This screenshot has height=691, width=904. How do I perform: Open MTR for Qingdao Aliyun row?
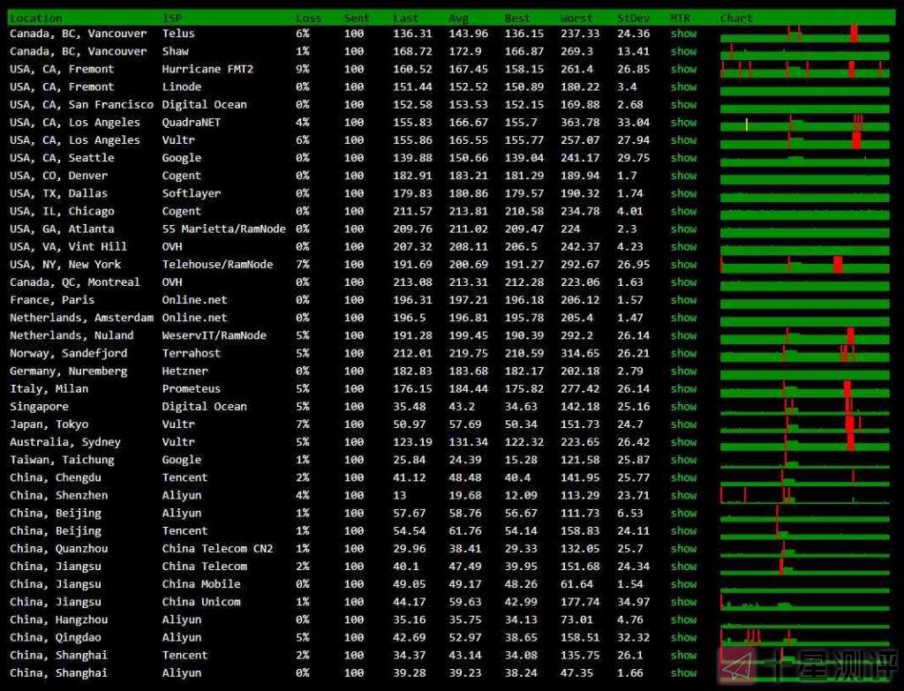tap(683, 637)
